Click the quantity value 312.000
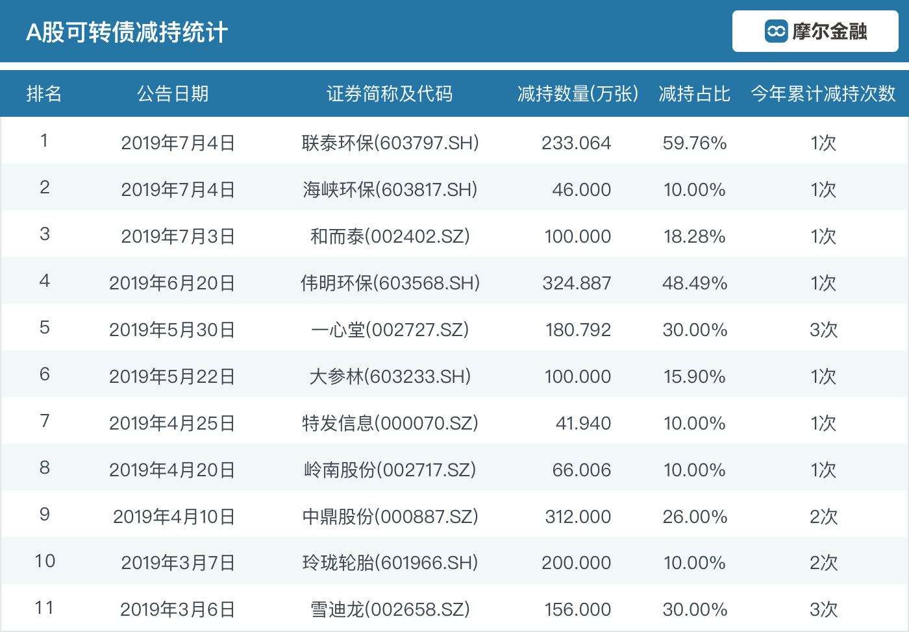 click(x=578, y=517)
